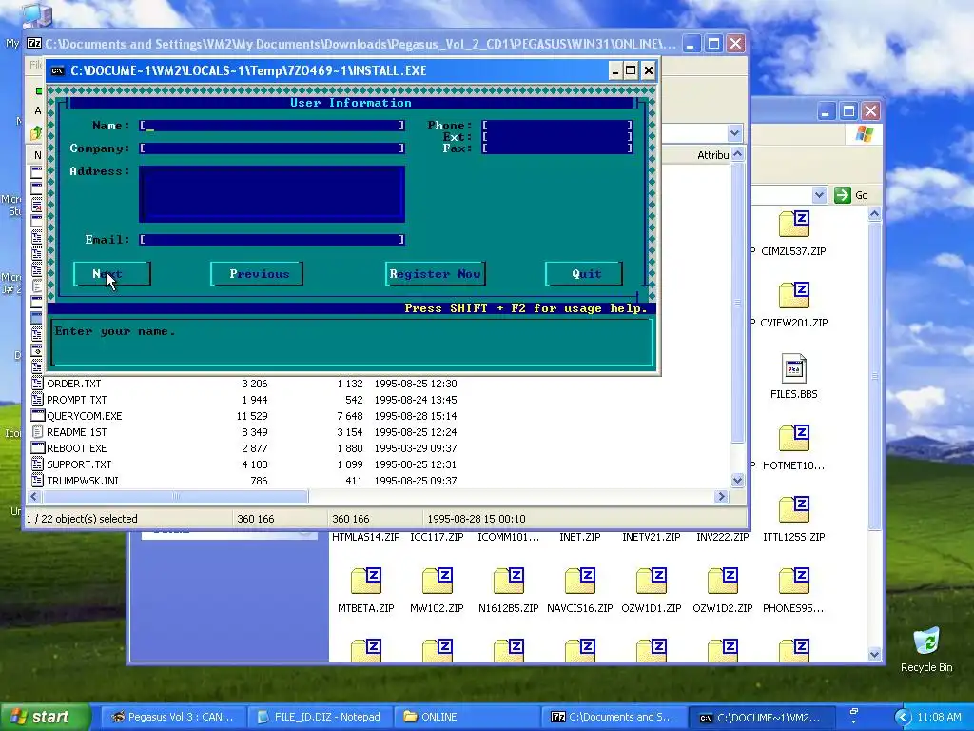Click the Register Now button
This screenshot has height=731, width=974.
(435, 274)
